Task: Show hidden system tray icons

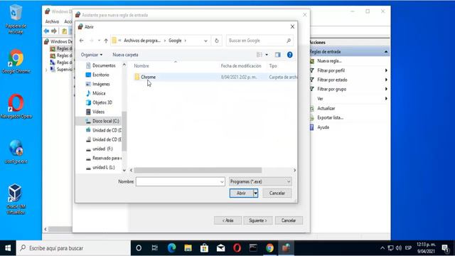Action: [382, 248]
